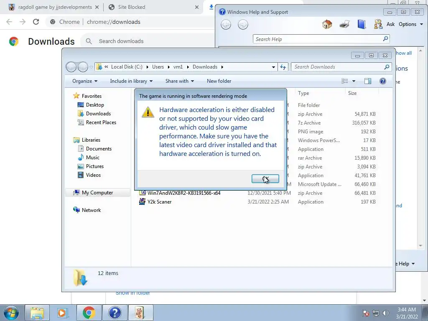Click the game icon on taskbar

140,313
